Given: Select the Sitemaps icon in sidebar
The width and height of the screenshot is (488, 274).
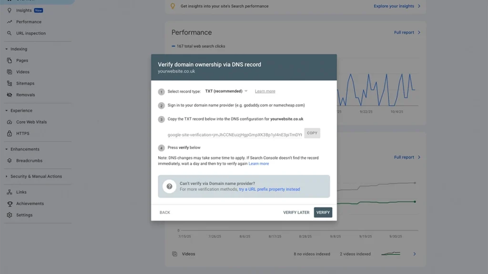Looking at the screenshot, I should pyautogui.click(x=10, y=83).
